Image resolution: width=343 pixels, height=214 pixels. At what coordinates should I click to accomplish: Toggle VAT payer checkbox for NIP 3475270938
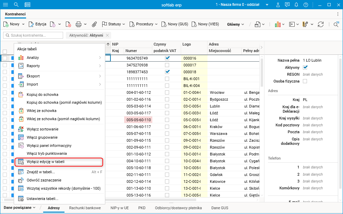coord(167,65)
